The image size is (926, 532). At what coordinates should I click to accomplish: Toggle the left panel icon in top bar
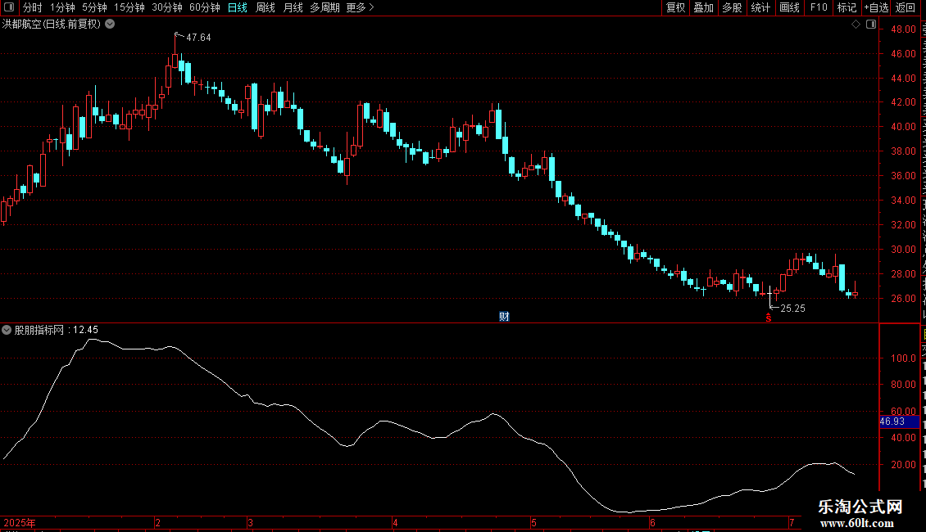pyautogui.click(x=9, y=7)
